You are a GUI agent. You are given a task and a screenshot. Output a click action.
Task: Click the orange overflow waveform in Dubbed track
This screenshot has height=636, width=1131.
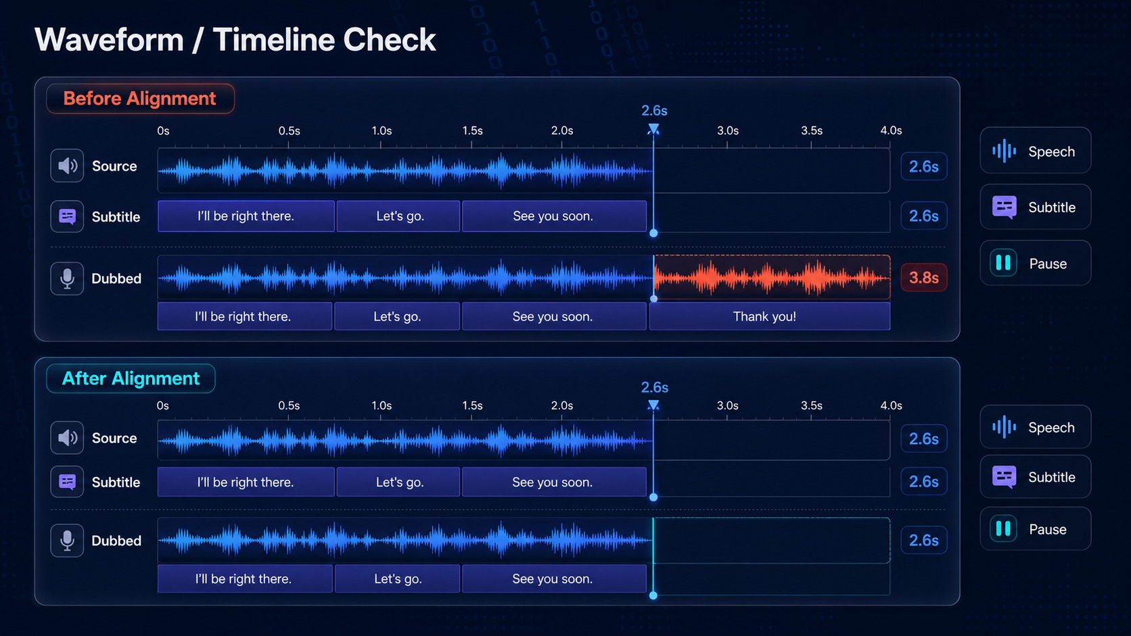click(772, 277)
